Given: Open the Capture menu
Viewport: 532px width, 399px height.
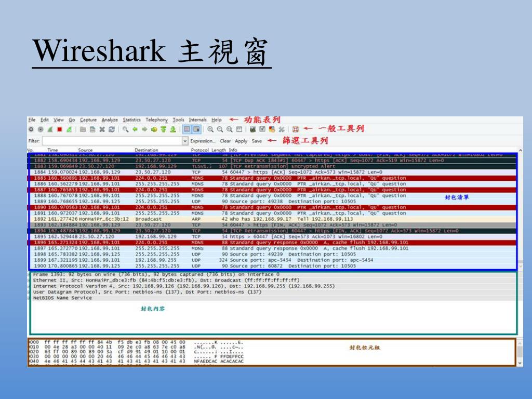Looking at the screenshot, I should point(88,120).
